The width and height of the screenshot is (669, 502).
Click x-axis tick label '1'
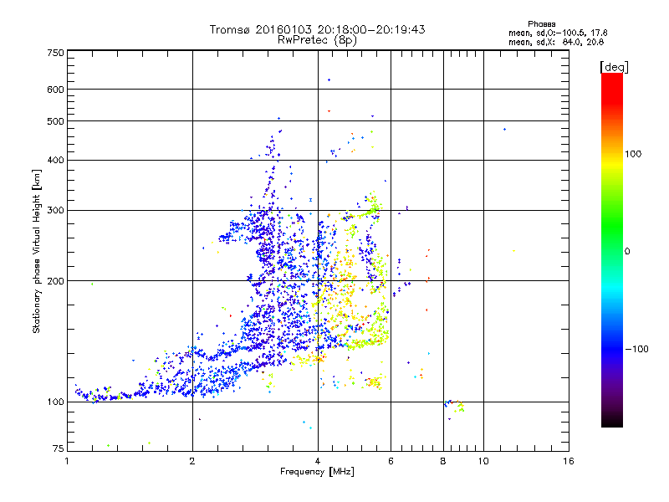pyautogui.click(x=67, y=461)
